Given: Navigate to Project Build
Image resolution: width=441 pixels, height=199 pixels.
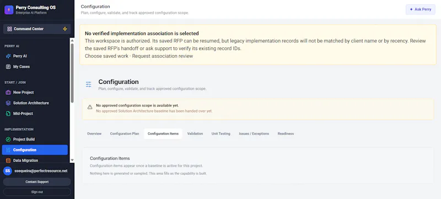Looking at the screenshot, I should point(35,139).
